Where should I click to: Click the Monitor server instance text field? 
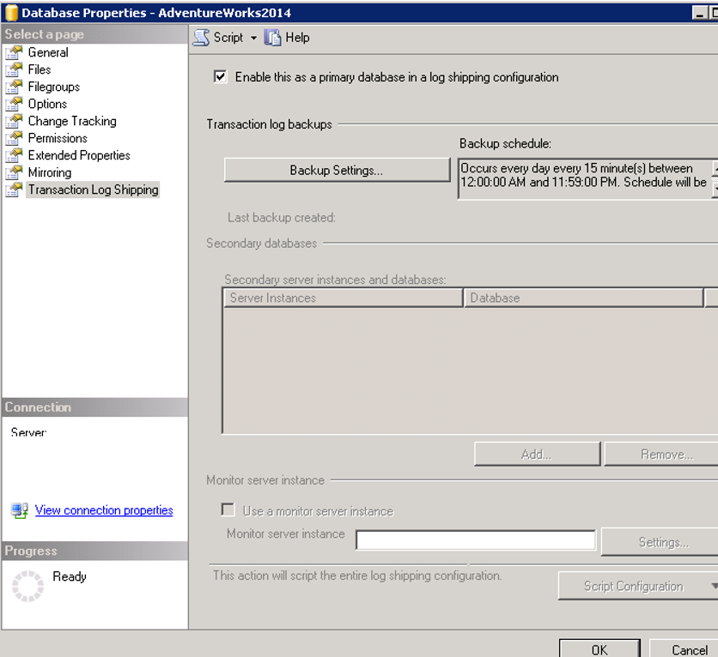(476, 541)
